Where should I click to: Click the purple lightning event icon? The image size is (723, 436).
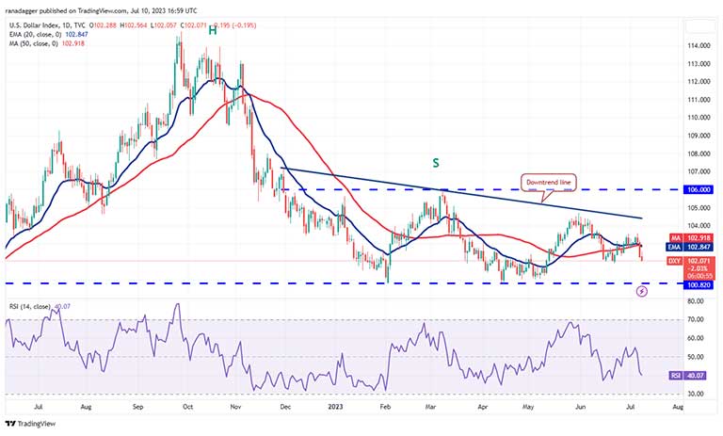pyautogui.click(x=642, y=291)
